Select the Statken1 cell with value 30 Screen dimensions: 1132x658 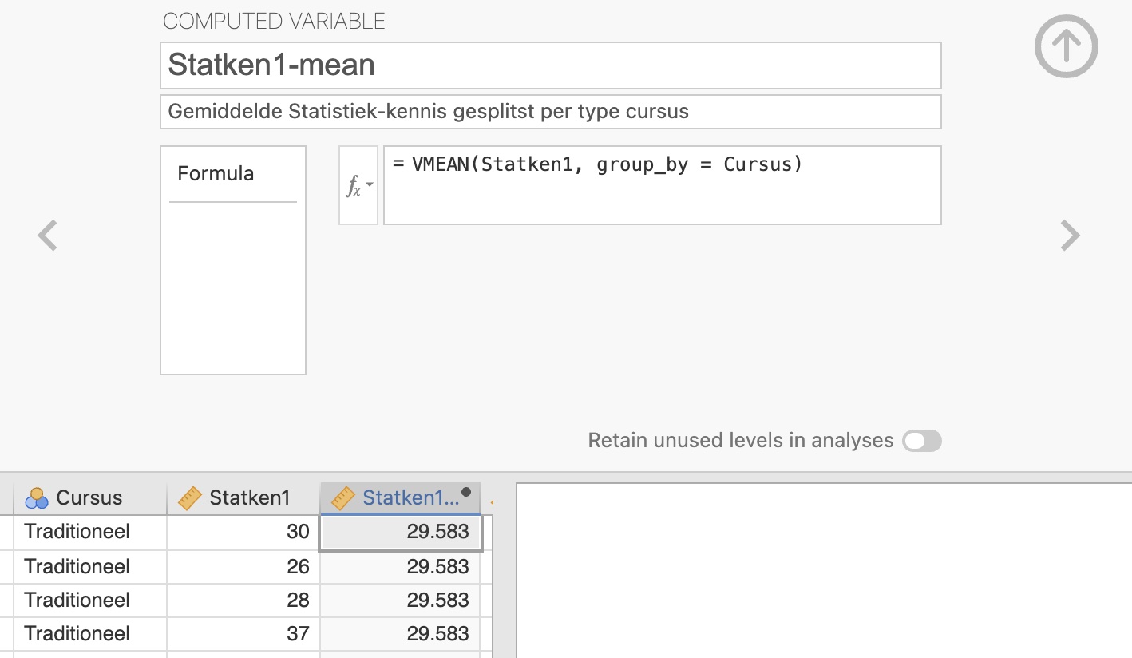[x=243, y=533]
